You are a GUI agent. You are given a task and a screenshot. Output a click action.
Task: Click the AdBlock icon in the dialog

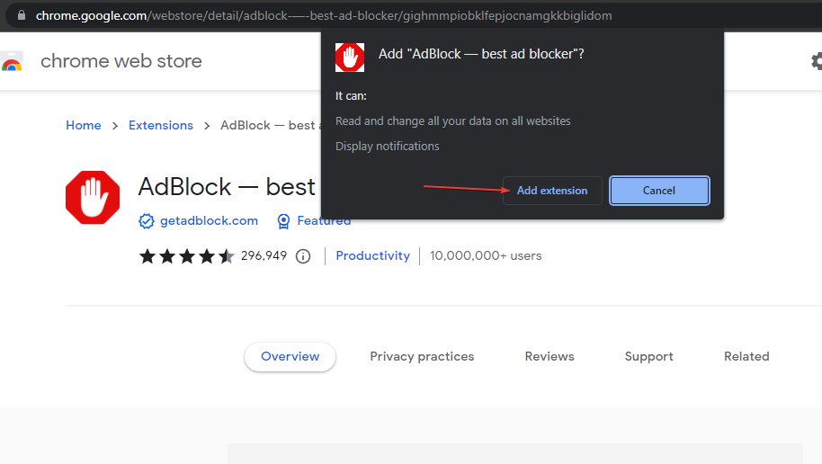point(350,58)
